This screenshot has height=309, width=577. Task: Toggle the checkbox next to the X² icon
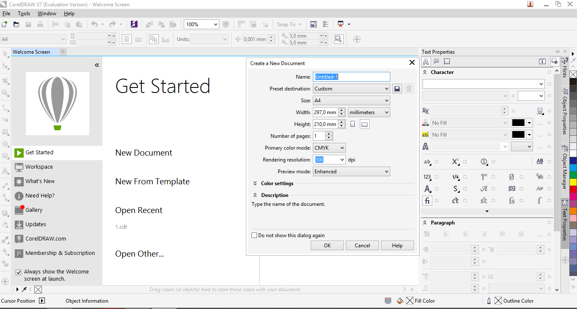465,161
